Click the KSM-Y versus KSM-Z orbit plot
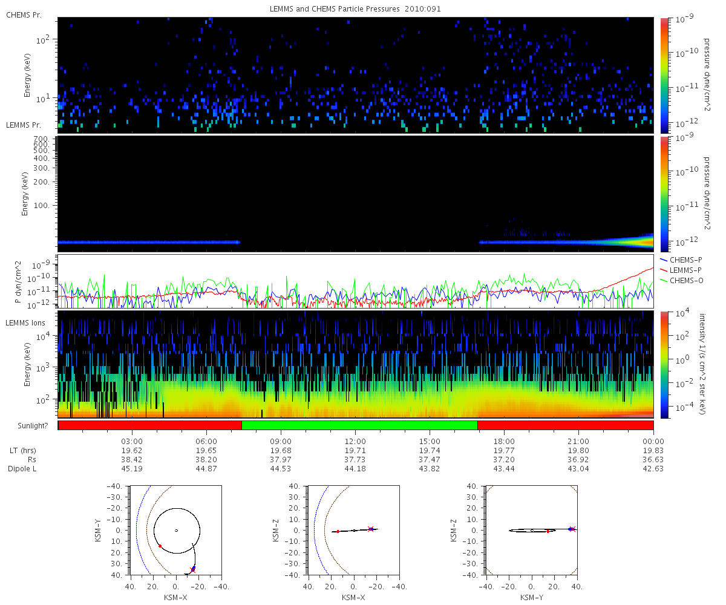Image resolution: width=726 pixels, height=605 pixels. coord(532,530)
